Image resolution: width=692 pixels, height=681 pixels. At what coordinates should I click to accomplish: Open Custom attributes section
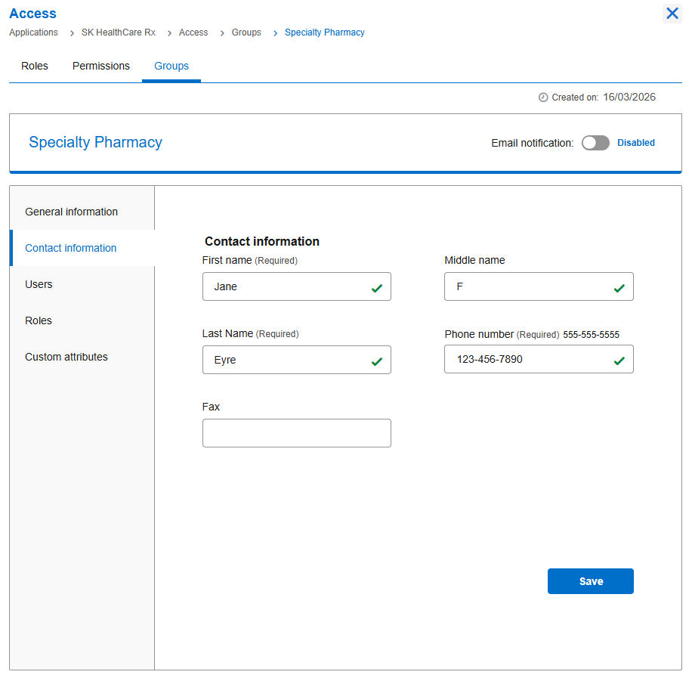[82, 357]
